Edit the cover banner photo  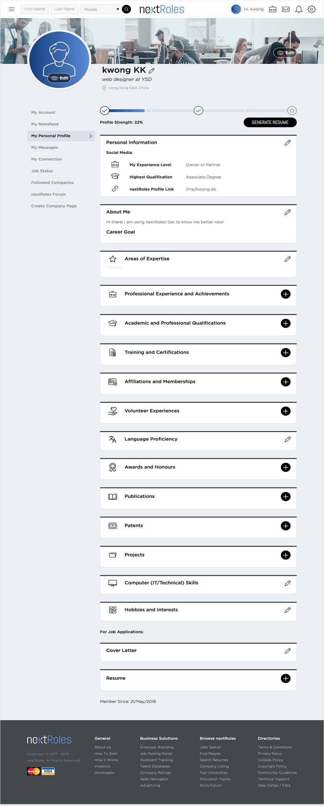(286, 53)
